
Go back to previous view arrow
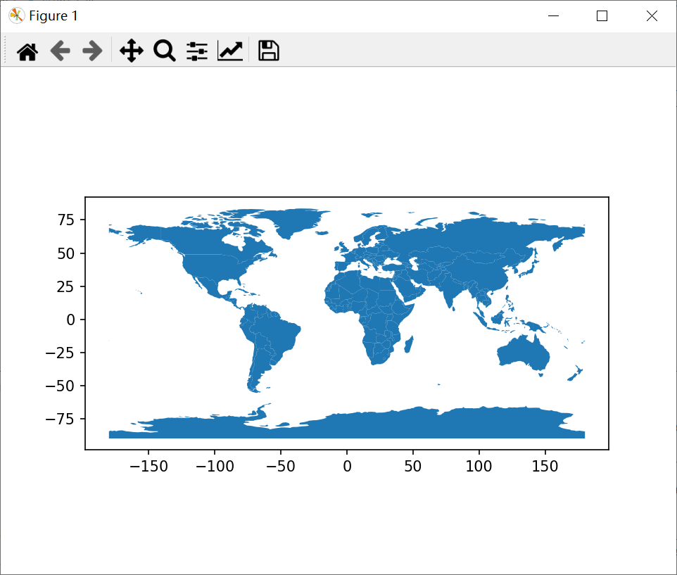click(60, 51)
